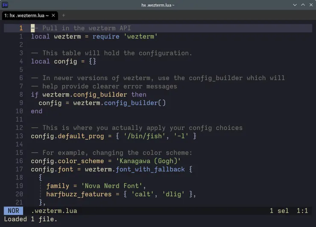
Task: Close the WezTerm window
Action: [x=311, y=5]
